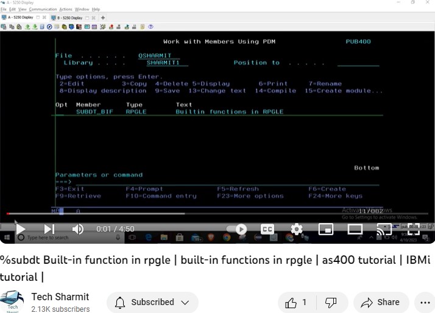Viewport: 435px width, 313px height.
Task: Toggle the autoplay switch
Action: pos(236,229)
